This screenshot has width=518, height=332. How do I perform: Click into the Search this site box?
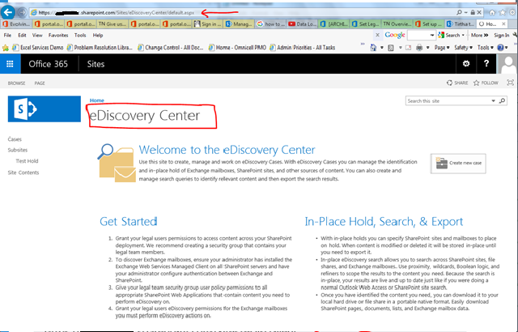(x=448, y=100)
